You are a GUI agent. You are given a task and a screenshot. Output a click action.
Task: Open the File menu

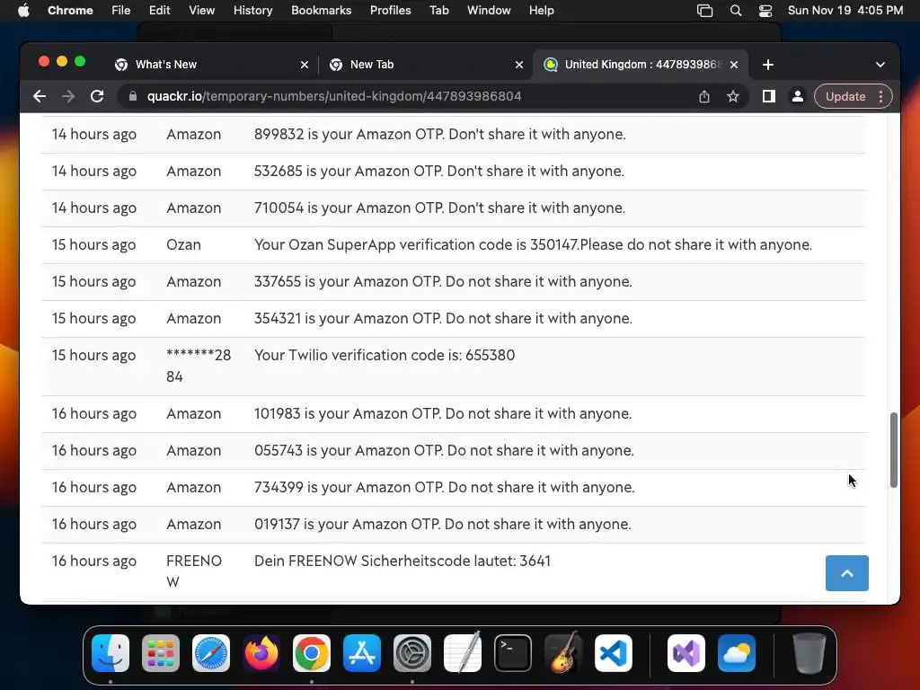click(x=121, y=11)
